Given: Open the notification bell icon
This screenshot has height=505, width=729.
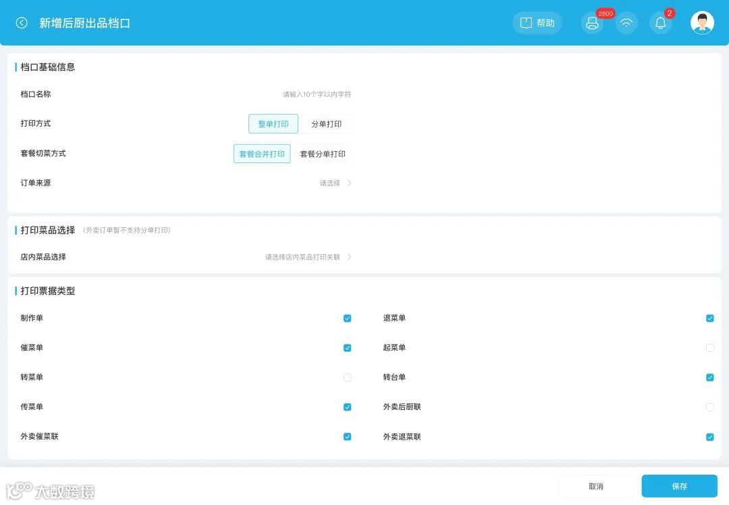Looking at the screenshot, I should [661, 23].
